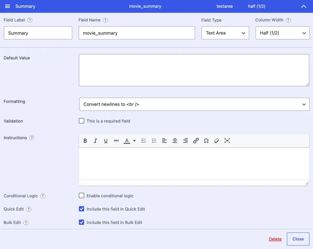313x249 pixels.
Task: Open Bulk Edit help icon
Action: click(26, 222)
